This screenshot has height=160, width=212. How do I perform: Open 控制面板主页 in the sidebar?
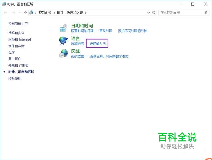[x=18, y=24]
